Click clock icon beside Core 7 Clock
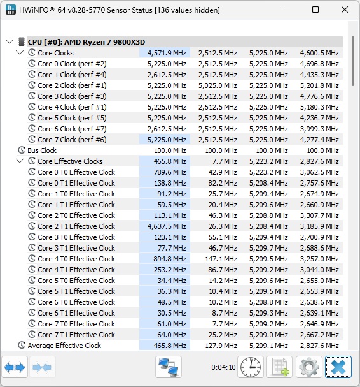The width and height of the screenshot is (360, 387). pyautogui.click(x=32, y=139)
